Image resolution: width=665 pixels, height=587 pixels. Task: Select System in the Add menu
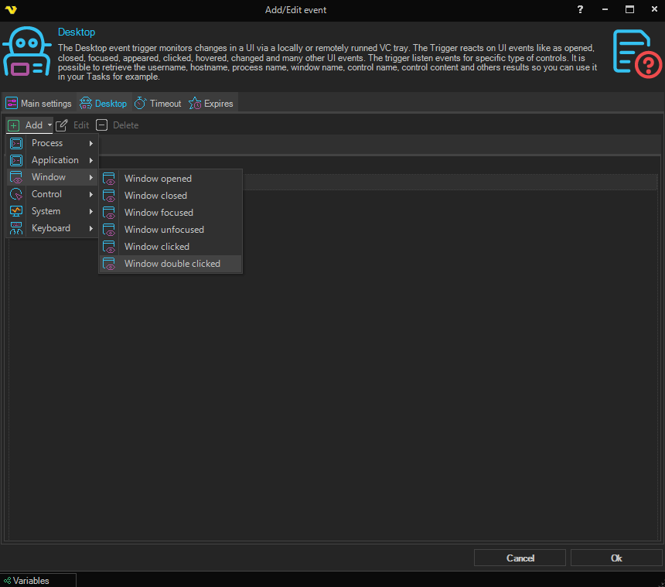tap(52, 211)
